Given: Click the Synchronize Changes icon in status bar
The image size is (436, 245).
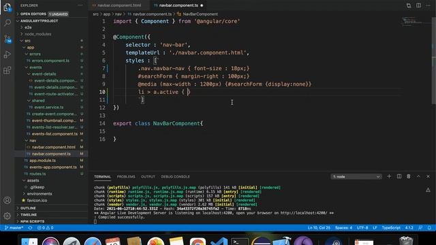Looking at the screenshot, I should (30, 228).
